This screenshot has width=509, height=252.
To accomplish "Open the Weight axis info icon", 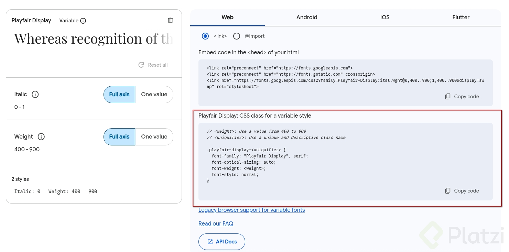I will point(41,136).
